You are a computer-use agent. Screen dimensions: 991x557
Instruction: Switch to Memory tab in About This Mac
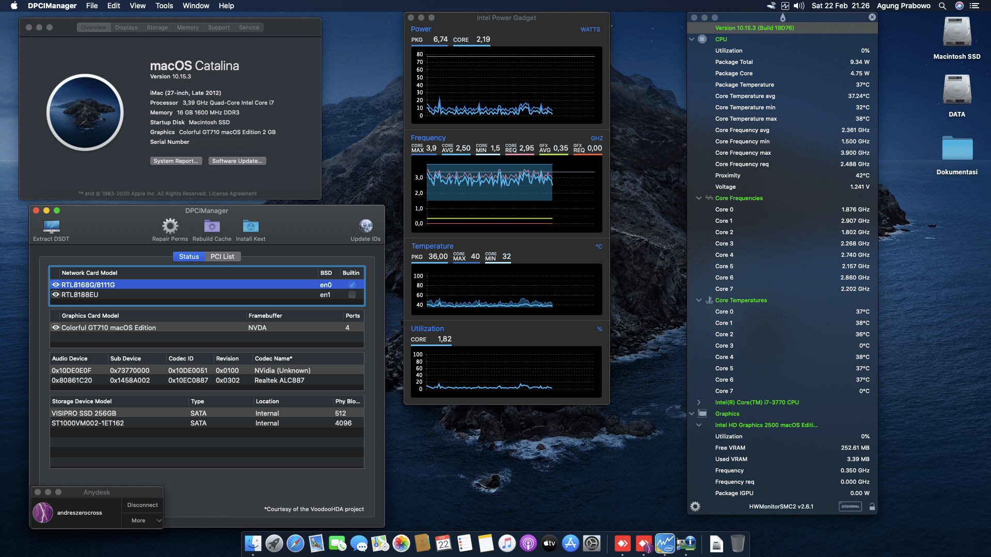(188, 27)
